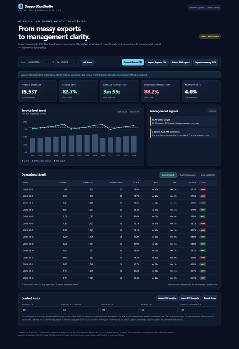This screenshot has height=349, width=239.
Task: Click the Offered calls legend marker
Action: click(x=33, y=161)
